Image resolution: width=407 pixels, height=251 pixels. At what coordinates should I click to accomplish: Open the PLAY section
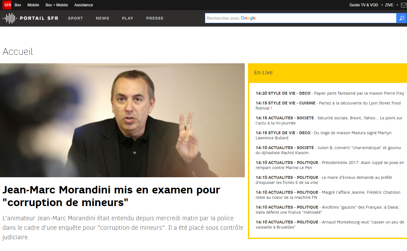127,18
